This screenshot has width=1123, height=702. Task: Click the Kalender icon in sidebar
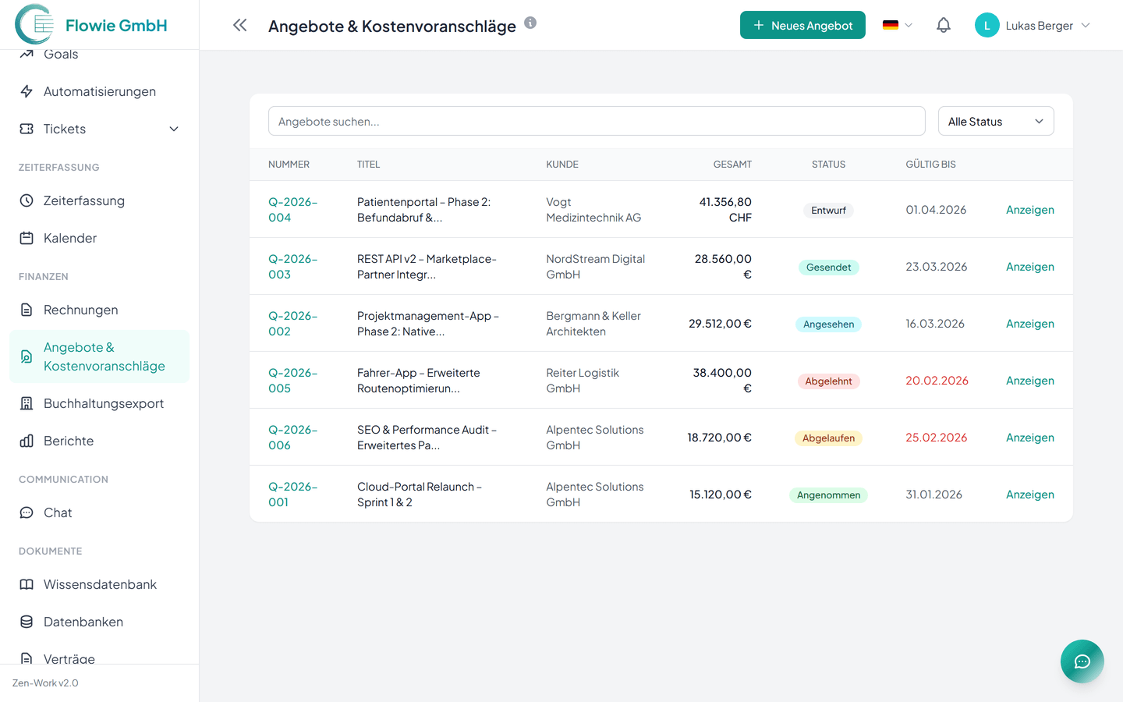[x=27, y=238]
